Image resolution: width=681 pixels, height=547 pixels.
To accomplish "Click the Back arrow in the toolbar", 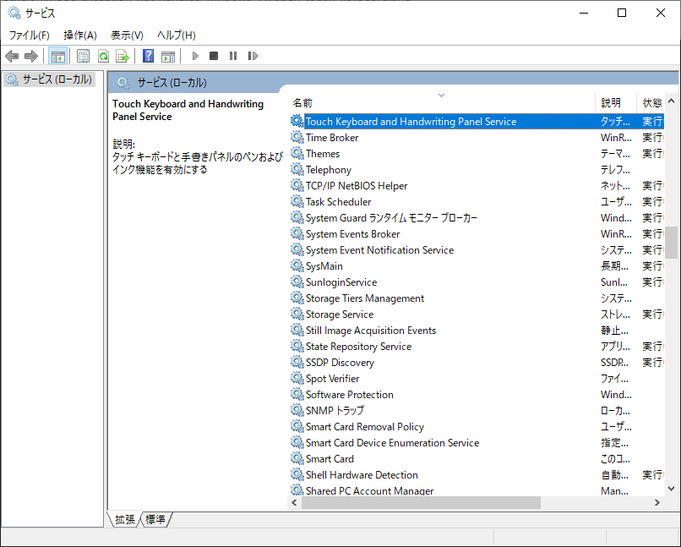I will (x=12, y=56).
